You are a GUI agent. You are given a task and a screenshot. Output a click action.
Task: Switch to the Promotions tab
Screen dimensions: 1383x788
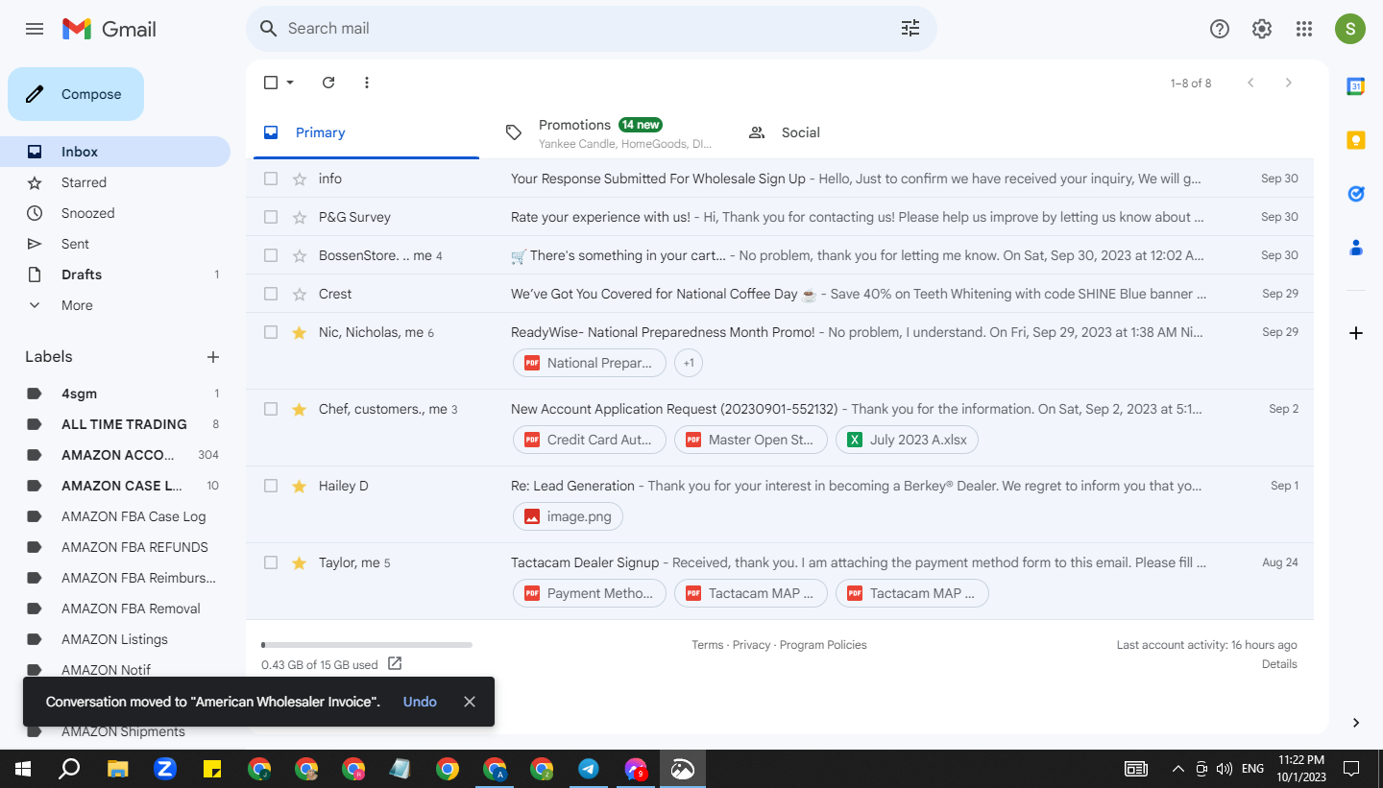pyautogui.click(x=608, y=132)
